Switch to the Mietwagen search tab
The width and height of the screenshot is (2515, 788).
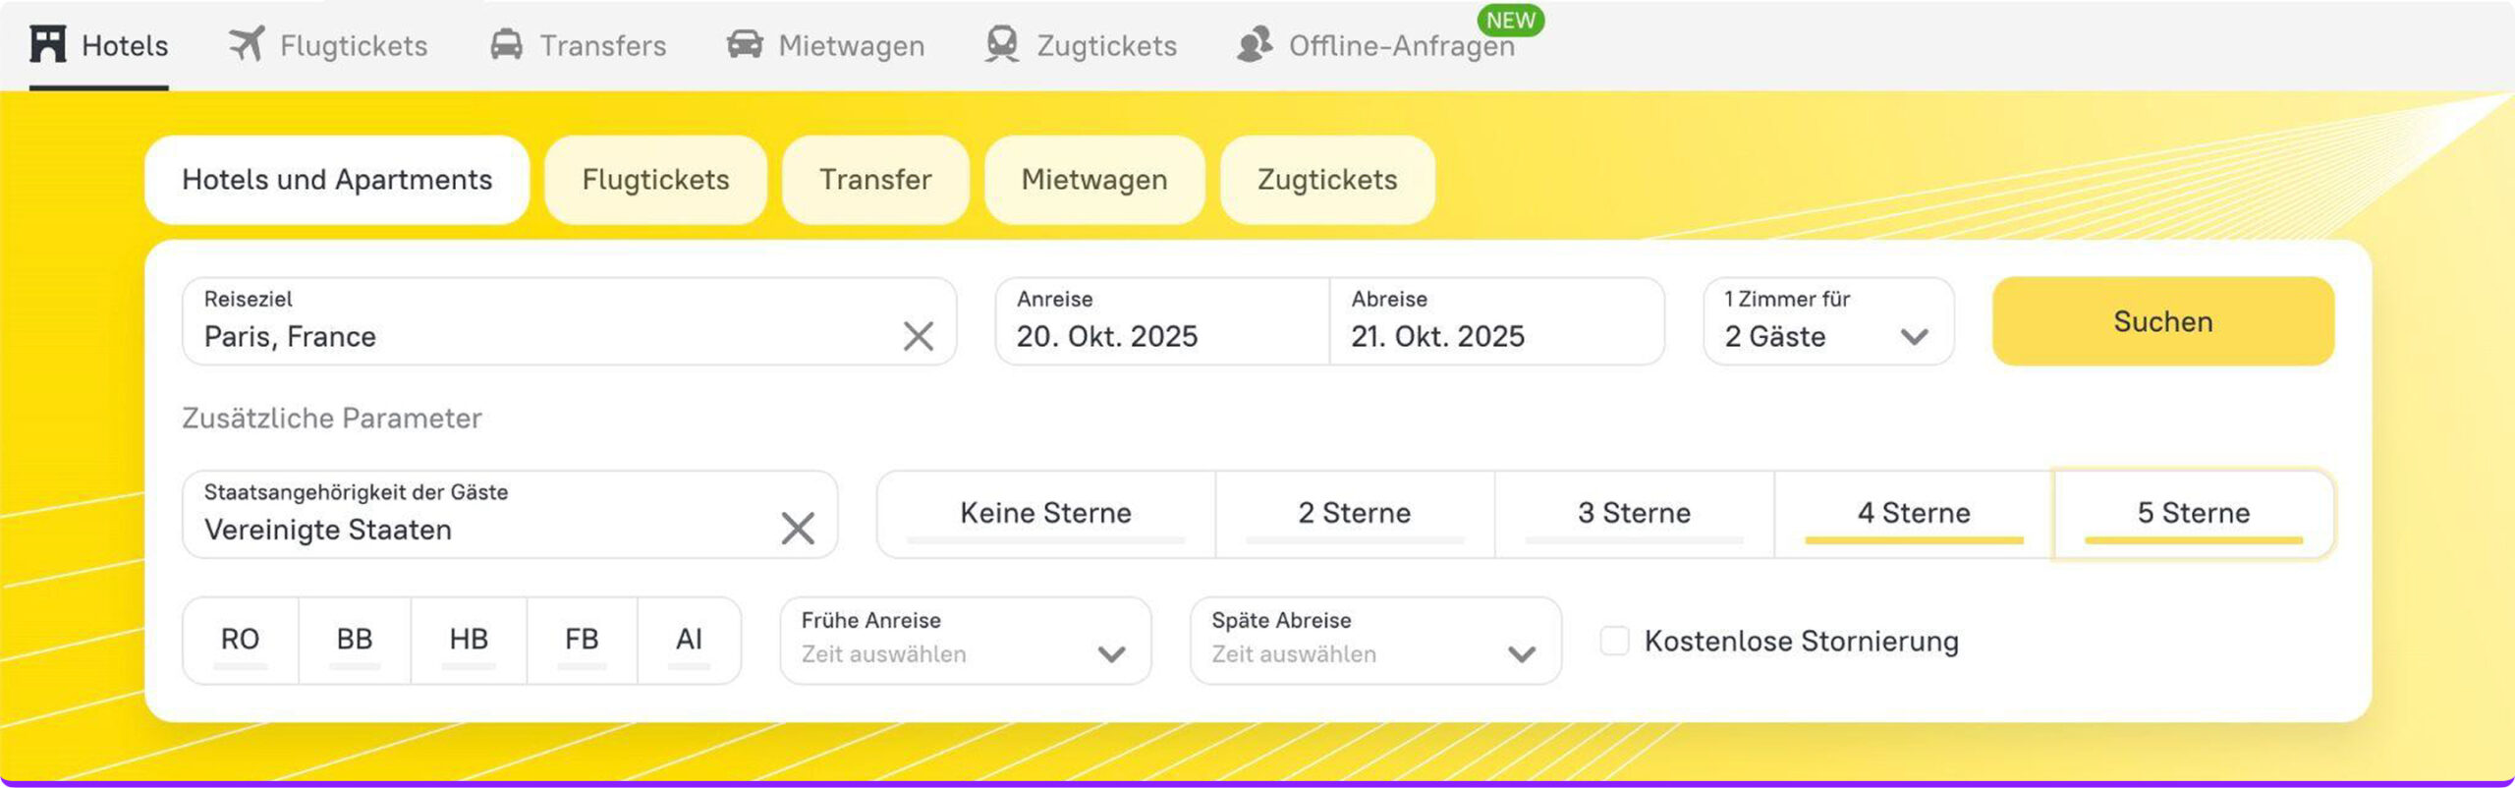click(x=1094, y=180)
